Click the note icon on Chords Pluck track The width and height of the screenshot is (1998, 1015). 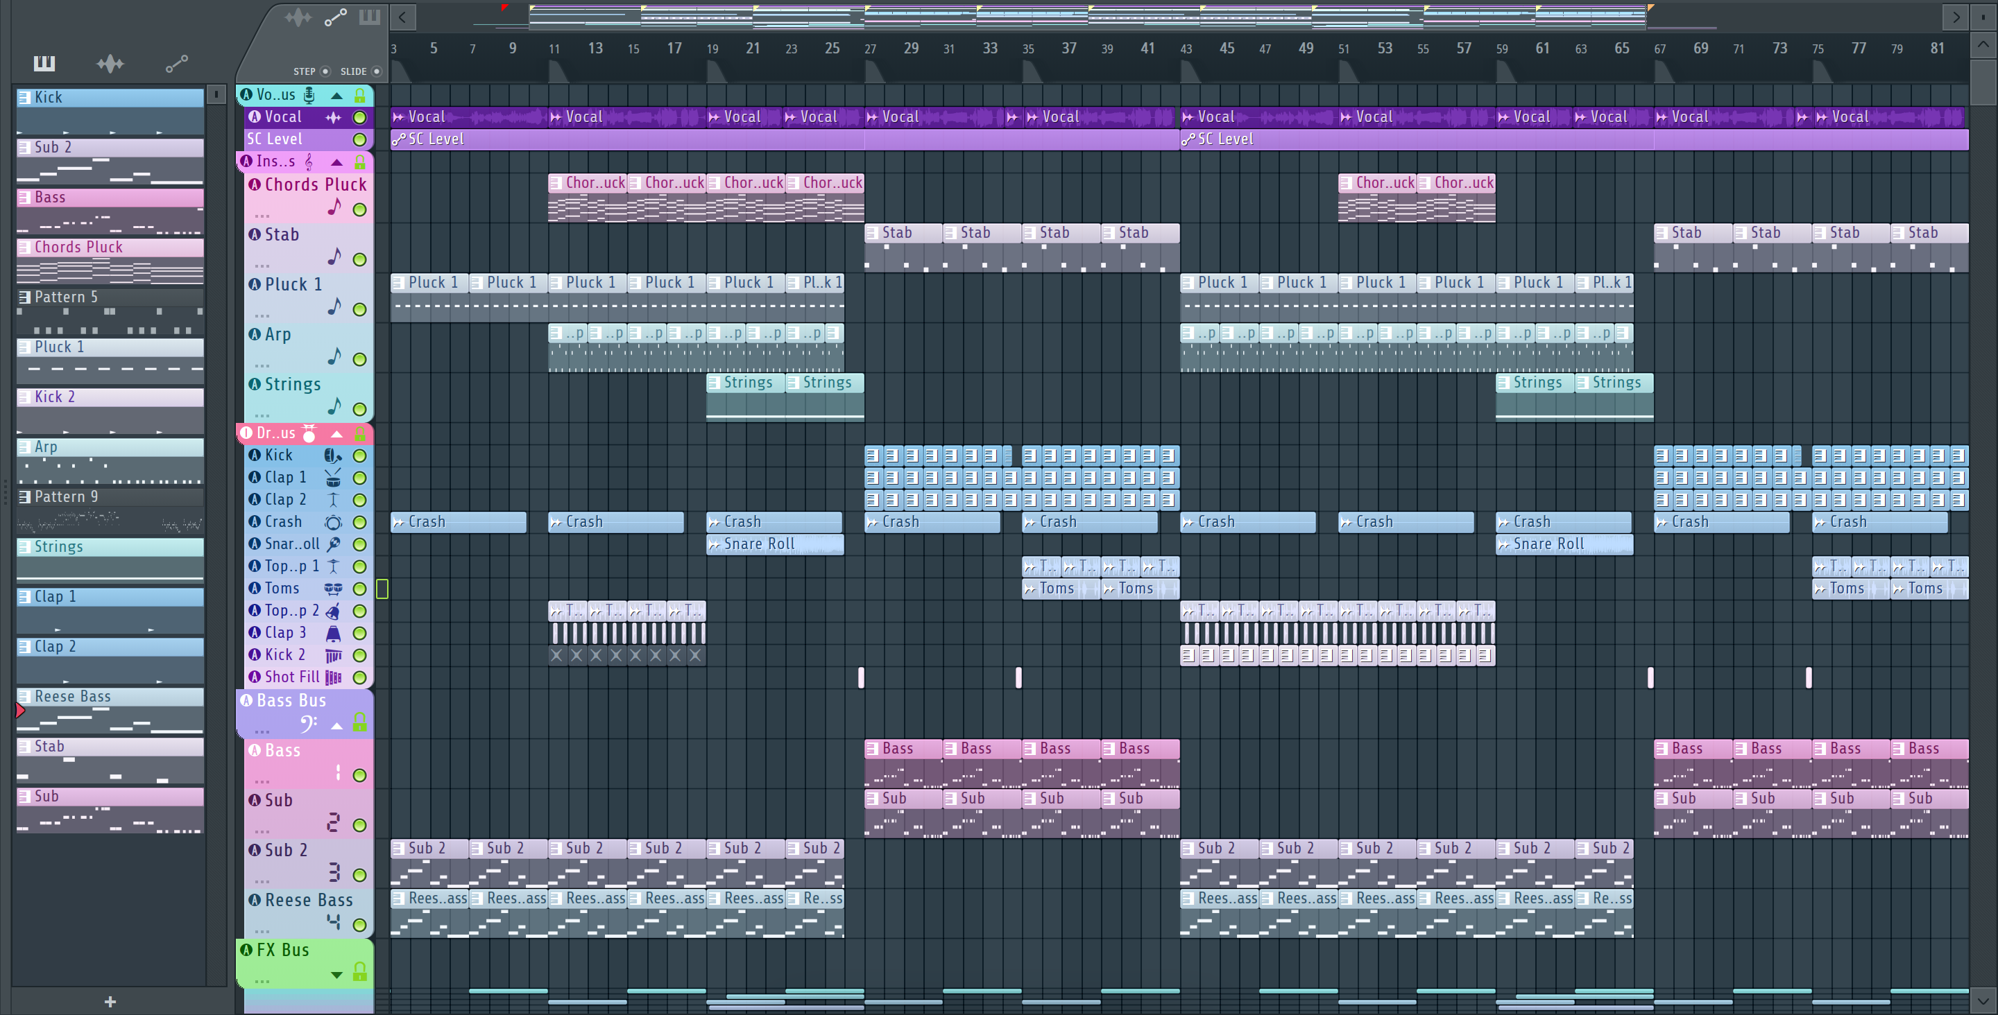(334, 207)
